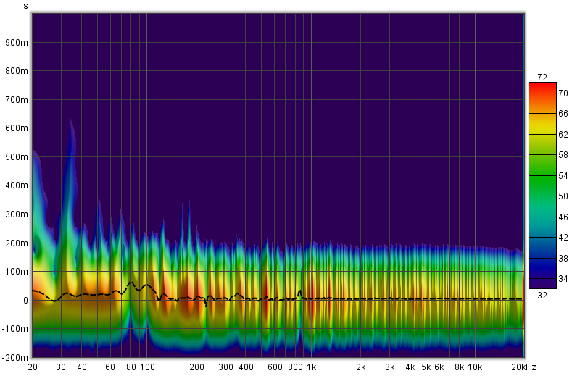
Task: Click the 62 label beside the color scale
Action: [x=563, y=134]
